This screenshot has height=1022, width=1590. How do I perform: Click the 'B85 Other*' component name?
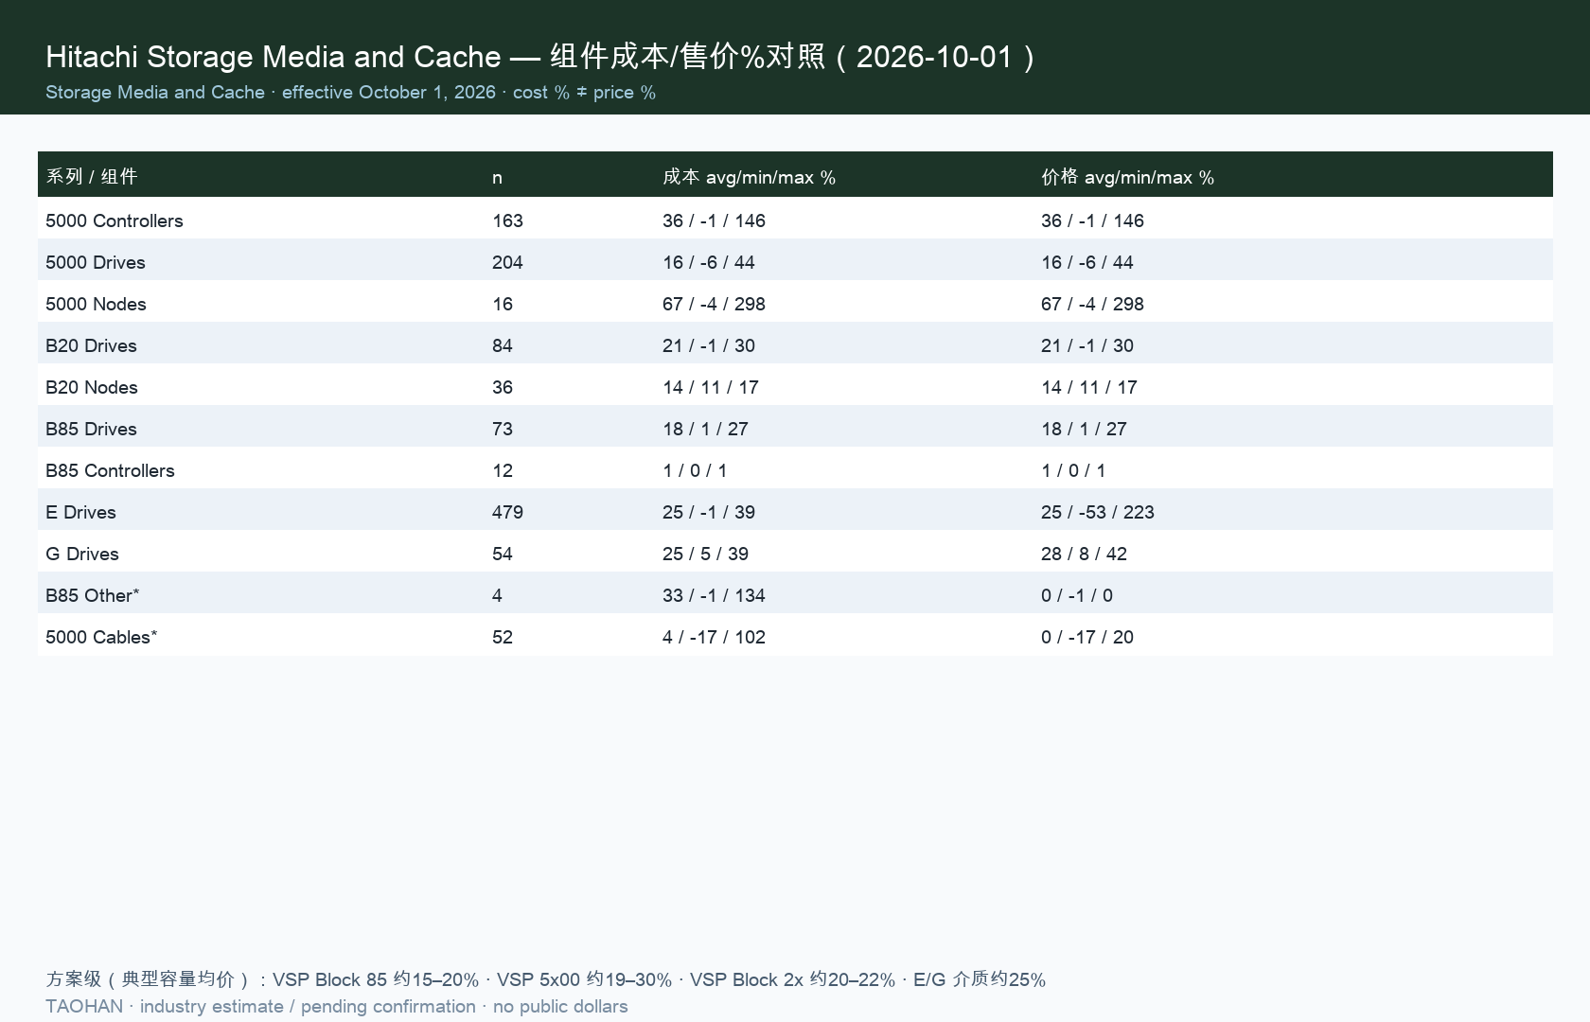coord(93,595)
